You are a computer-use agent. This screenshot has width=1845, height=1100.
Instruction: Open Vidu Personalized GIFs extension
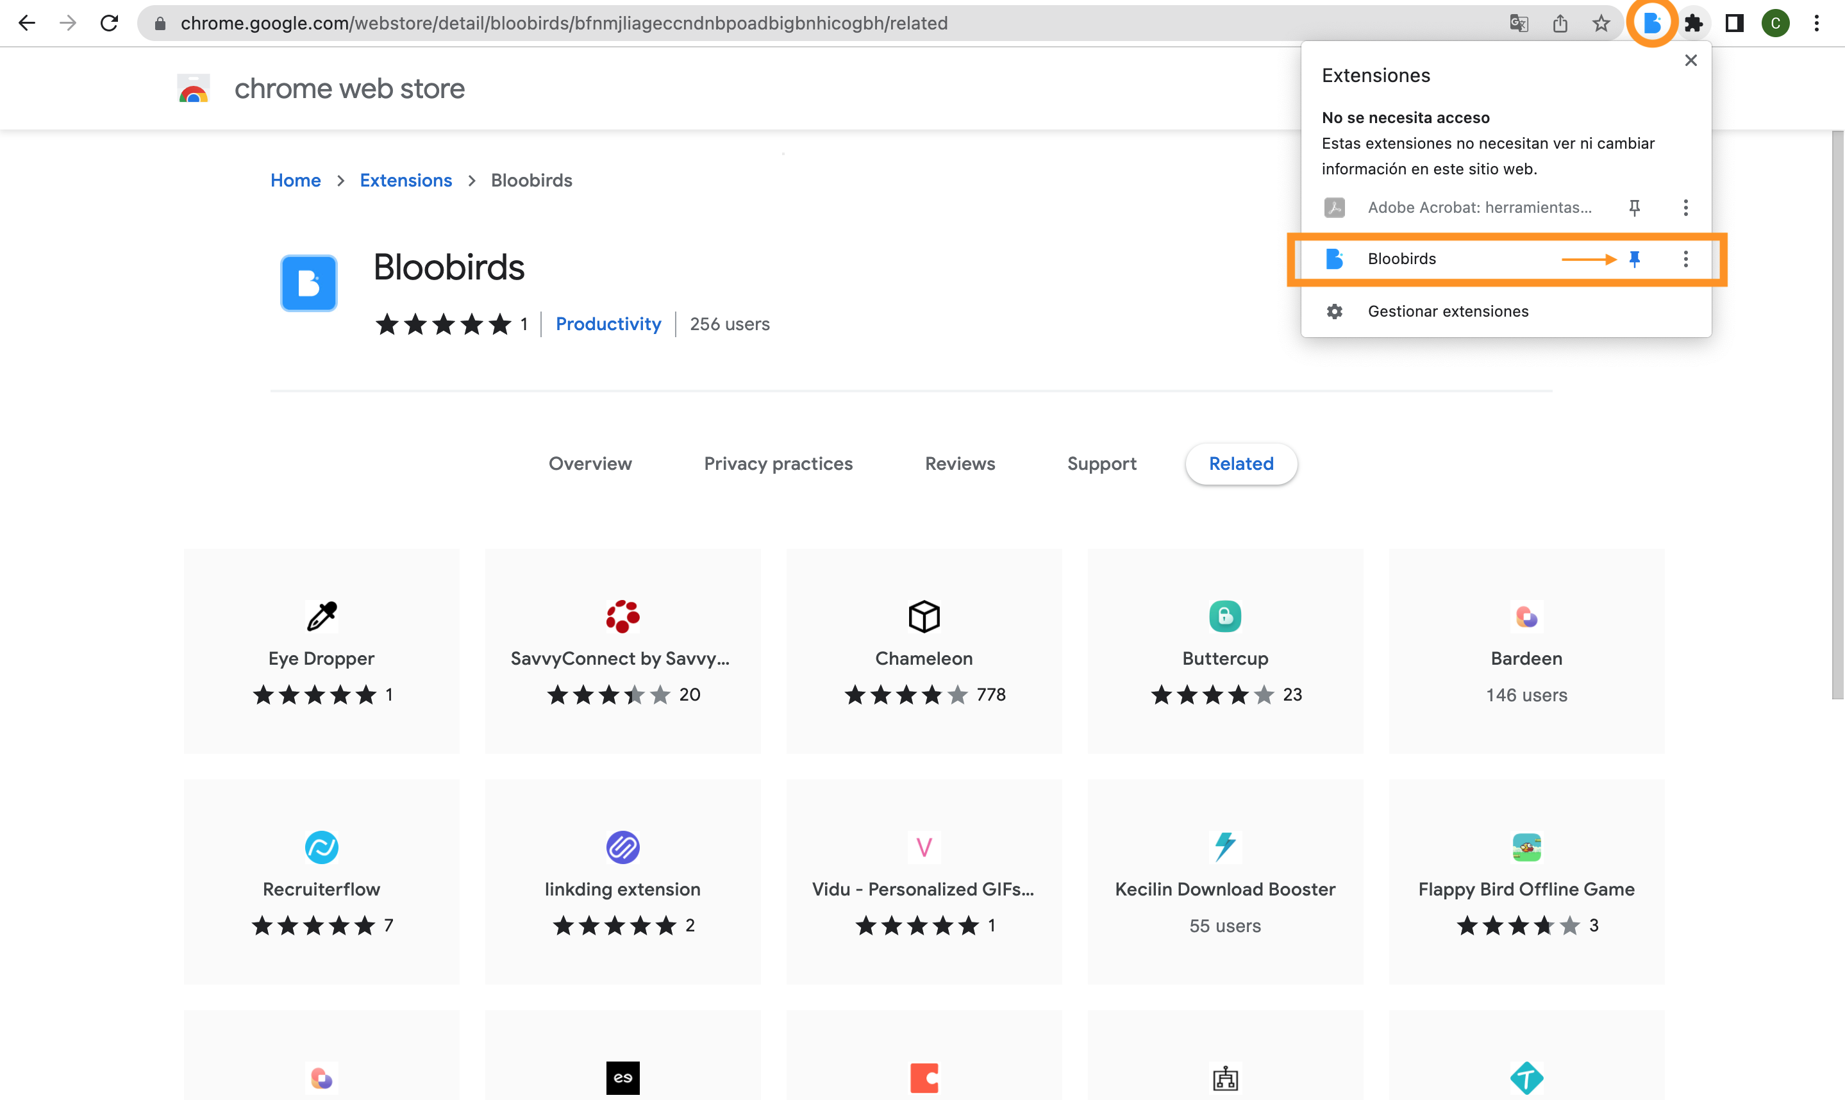pos(924,882)
